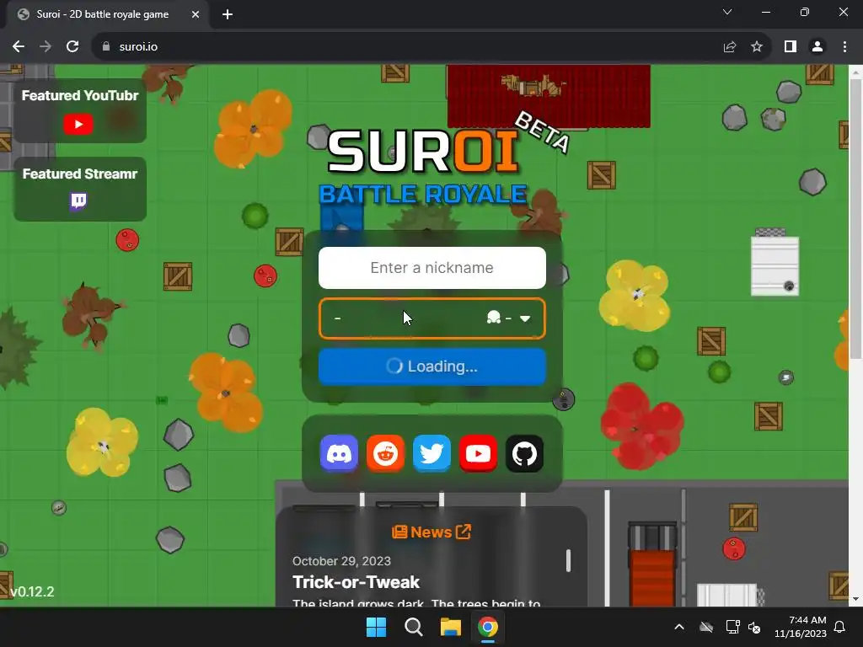Open the GitHub social link
The height and width of the screenshot is (647, 863).
coord(524,453)
